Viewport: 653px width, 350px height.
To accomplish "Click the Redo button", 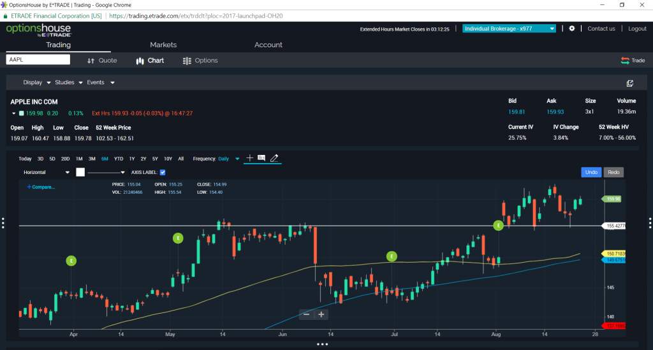I will 613,172.
